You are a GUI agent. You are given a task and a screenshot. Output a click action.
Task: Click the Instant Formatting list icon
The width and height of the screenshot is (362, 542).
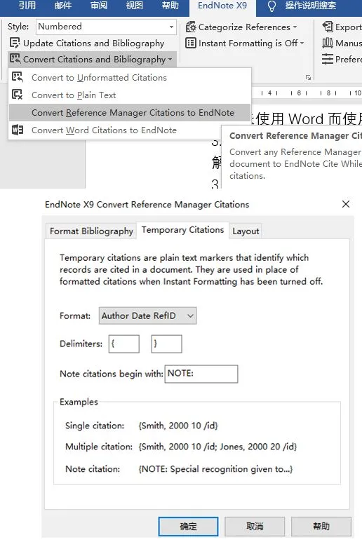tap(191, 43)
